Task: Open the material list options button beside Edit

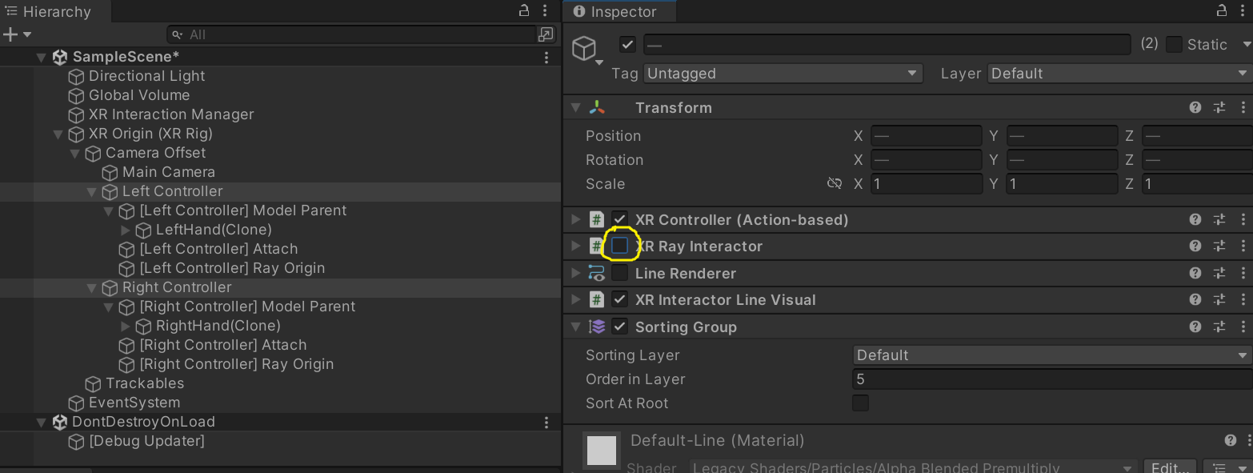Action: coord(1227,467)
